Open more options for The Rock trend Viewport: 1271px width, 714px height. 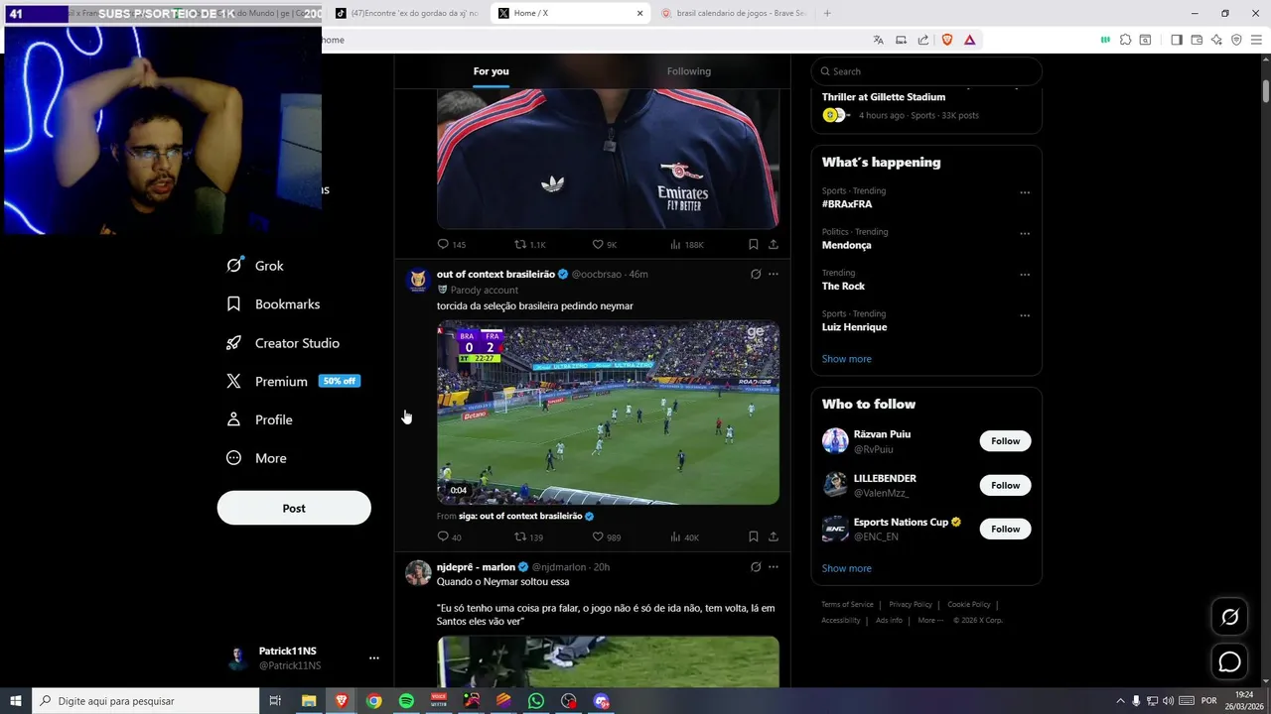tap(1025, 275)
